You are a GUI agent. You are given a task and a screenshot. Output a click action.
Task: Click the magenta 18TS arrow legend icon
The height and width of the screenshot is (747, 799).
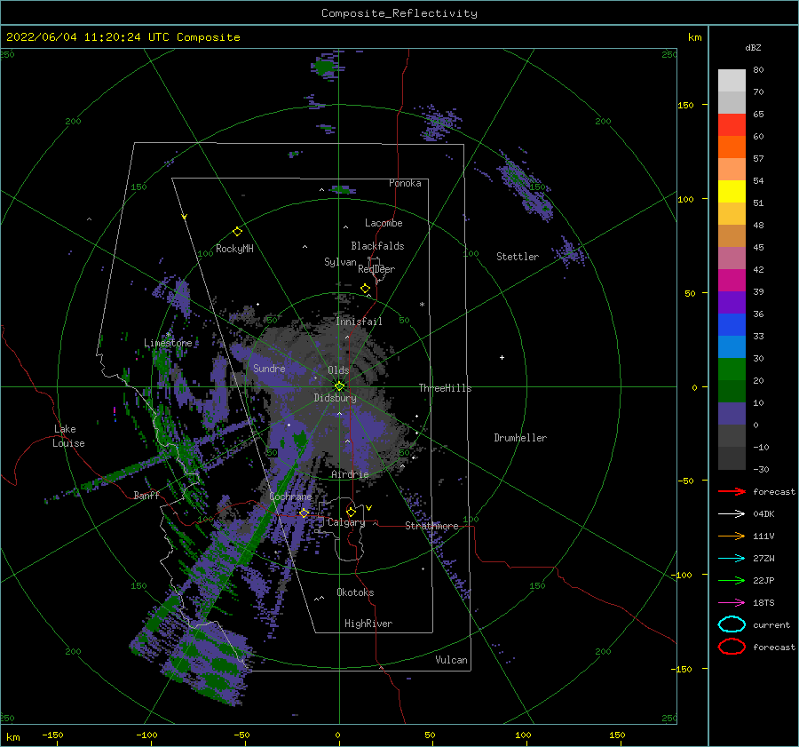(x=732, y=603)
